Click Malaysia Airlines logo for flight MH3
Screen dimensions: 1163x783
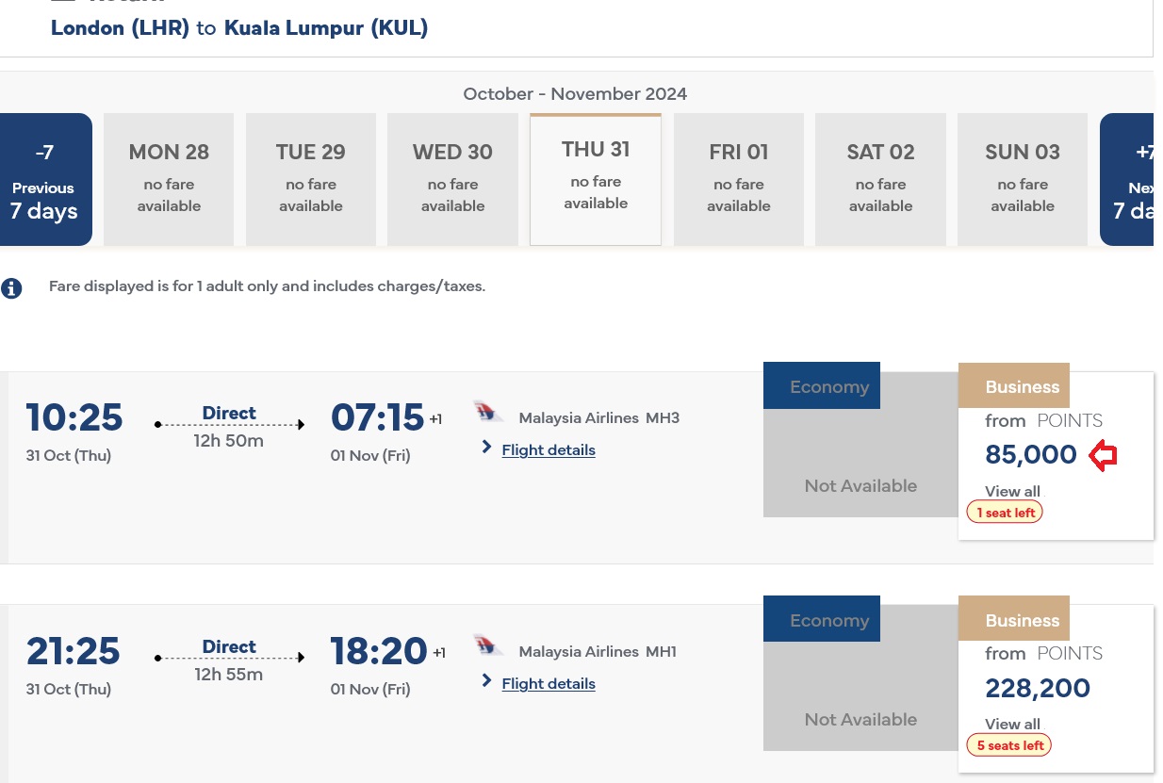point(488,413)
